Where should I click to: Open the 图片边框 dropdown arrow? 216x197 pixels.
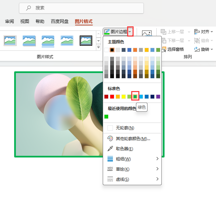point(130,31)
